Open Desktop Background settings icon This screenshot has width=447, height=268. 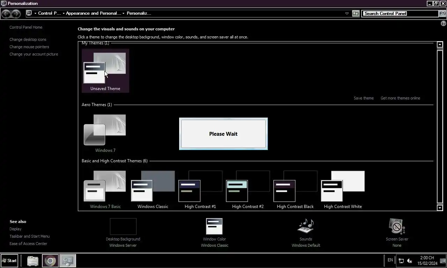123,226
